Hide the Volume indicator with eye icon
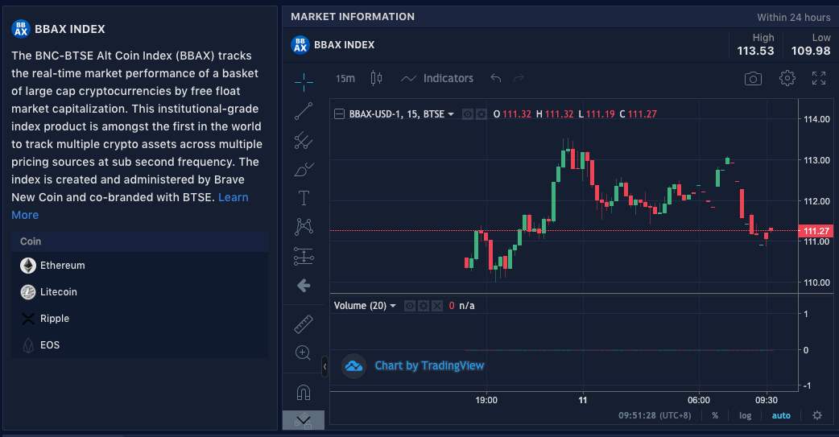 click(410, 306)
